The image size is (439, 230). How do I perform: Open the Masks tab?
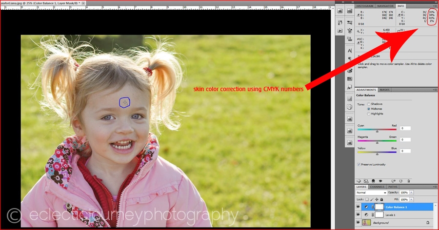click(x=385, y=90)
